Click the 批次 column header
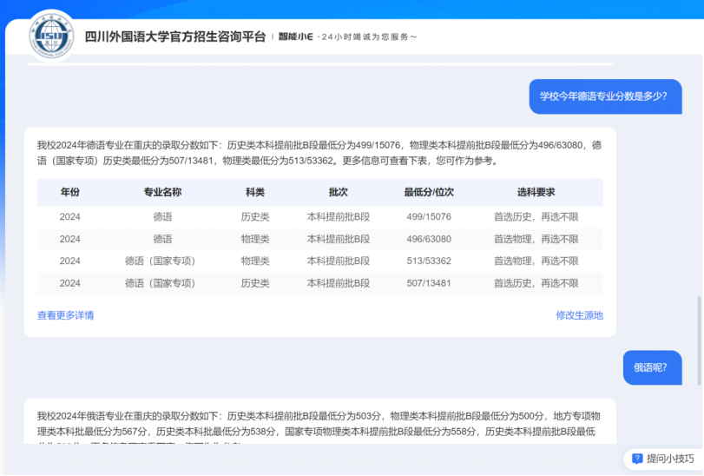Screen dimensions: 704x476 tap(338, 192)
